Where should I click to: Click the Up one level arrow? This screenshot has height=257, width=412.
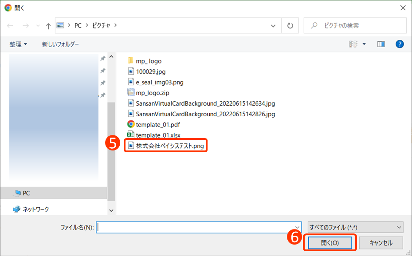point(48,26)
